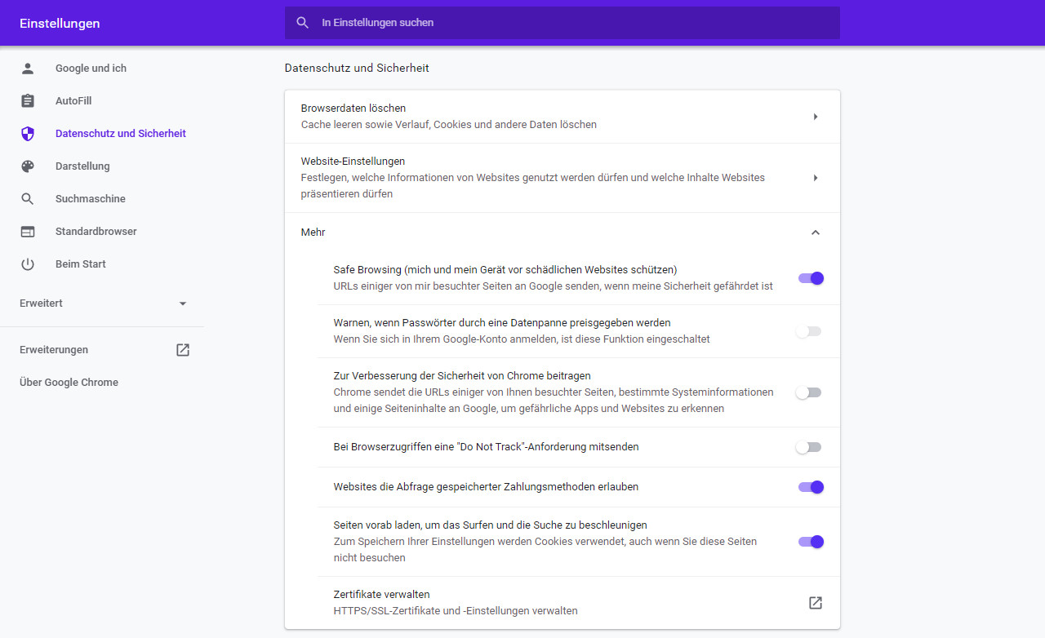Viewport: 1045px width, 638px height.
Task: Click the shield icon beside Datenschutz und Sicherheit
Action: (x=28, y=134)
